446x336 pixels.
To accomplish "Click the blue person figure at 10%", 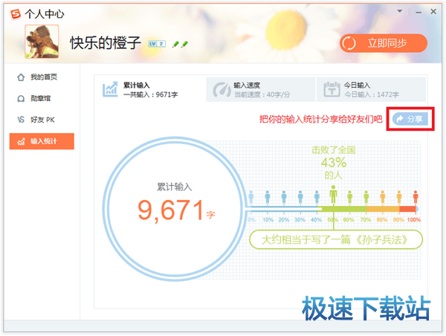I will [268, 196].
